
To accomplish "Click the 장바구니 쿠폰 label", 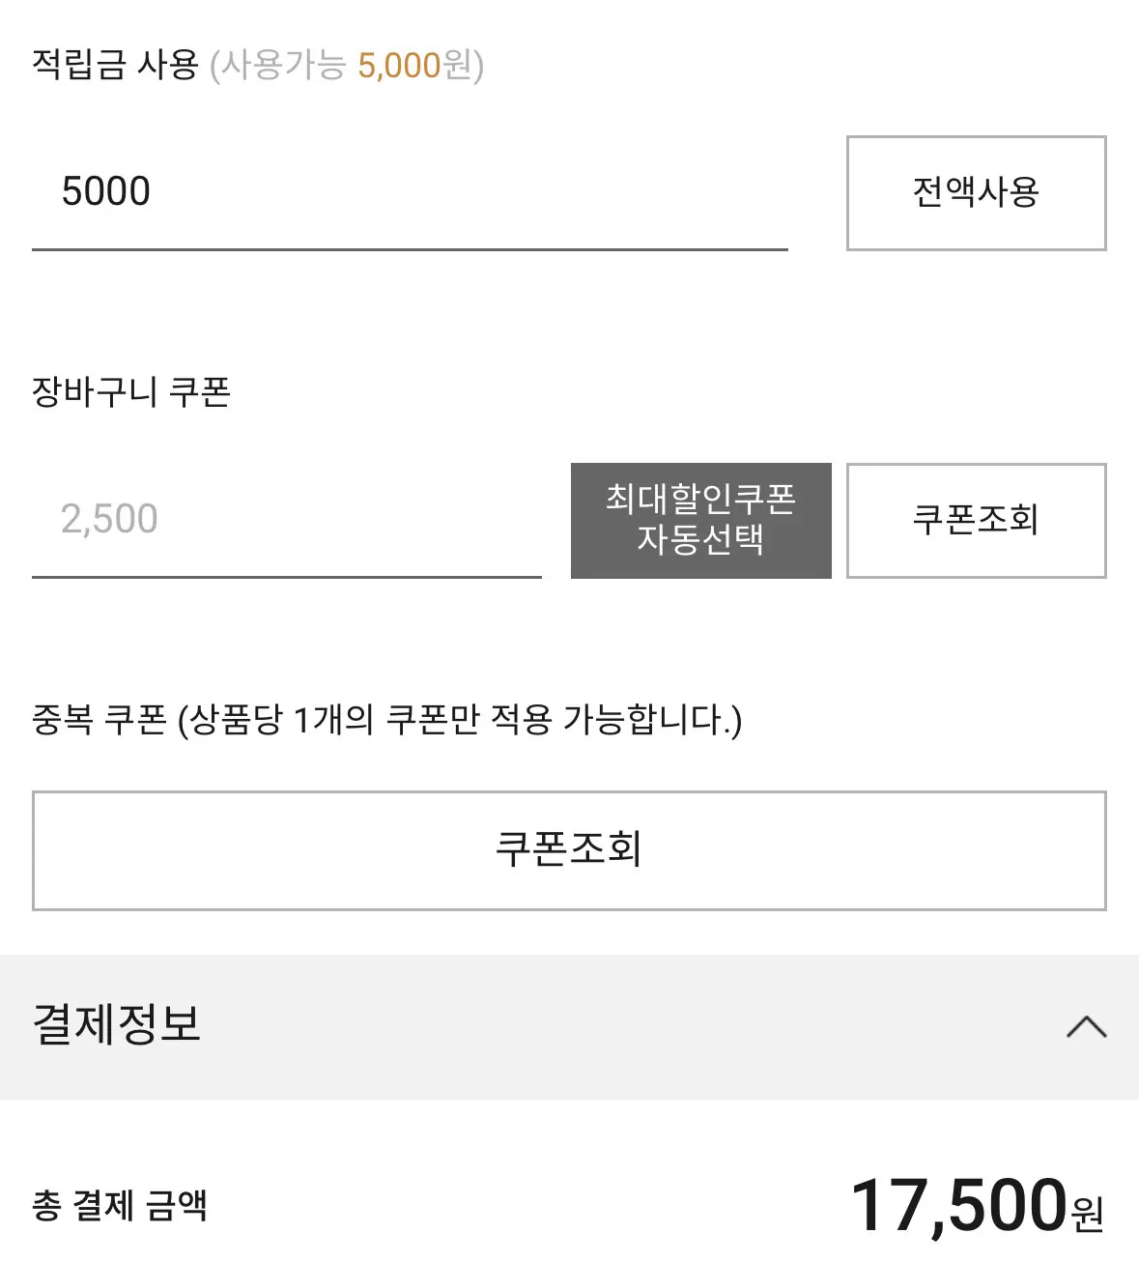I will point(131,392).
